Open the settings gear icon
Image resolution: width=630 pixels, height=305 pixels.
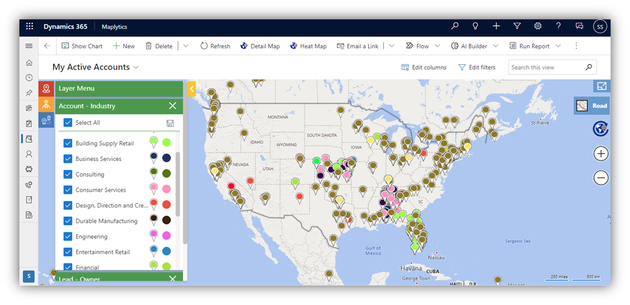click(538, 26)
